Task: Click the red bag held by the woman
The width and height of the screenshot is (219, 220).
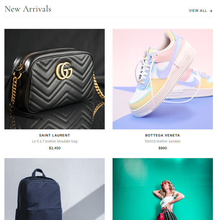Action: pos(161,216)
